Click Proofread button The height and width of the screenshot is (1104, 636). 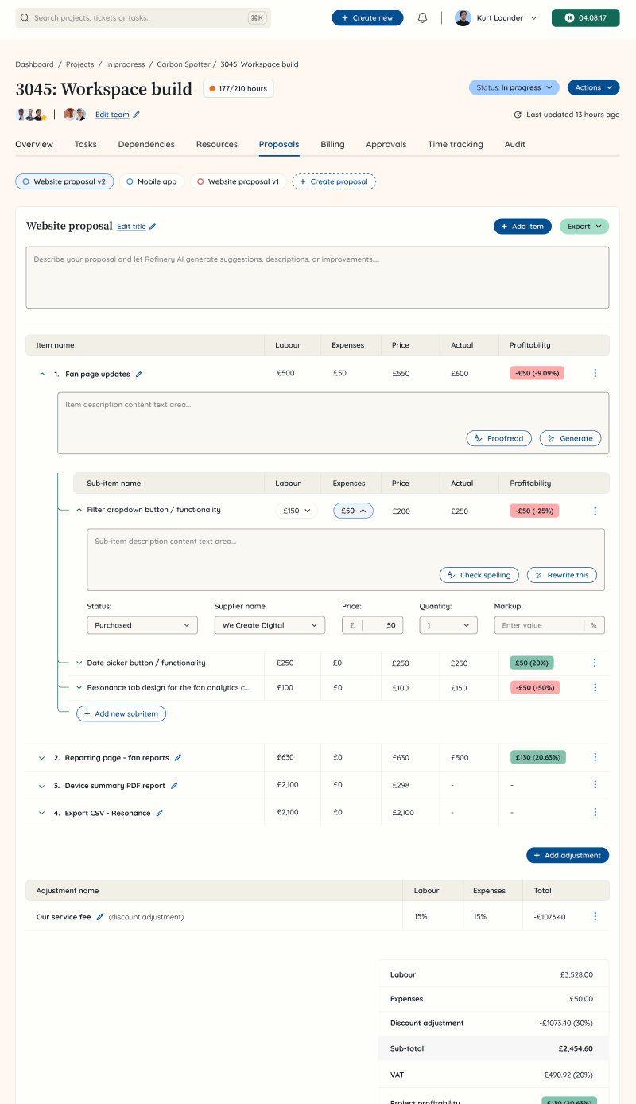(x=499, y=438)
